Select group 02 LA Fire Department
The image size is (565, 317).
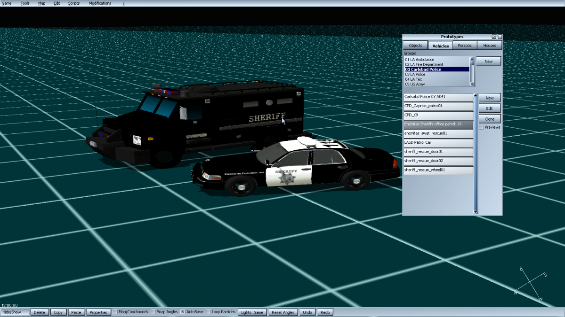[437, 64]
